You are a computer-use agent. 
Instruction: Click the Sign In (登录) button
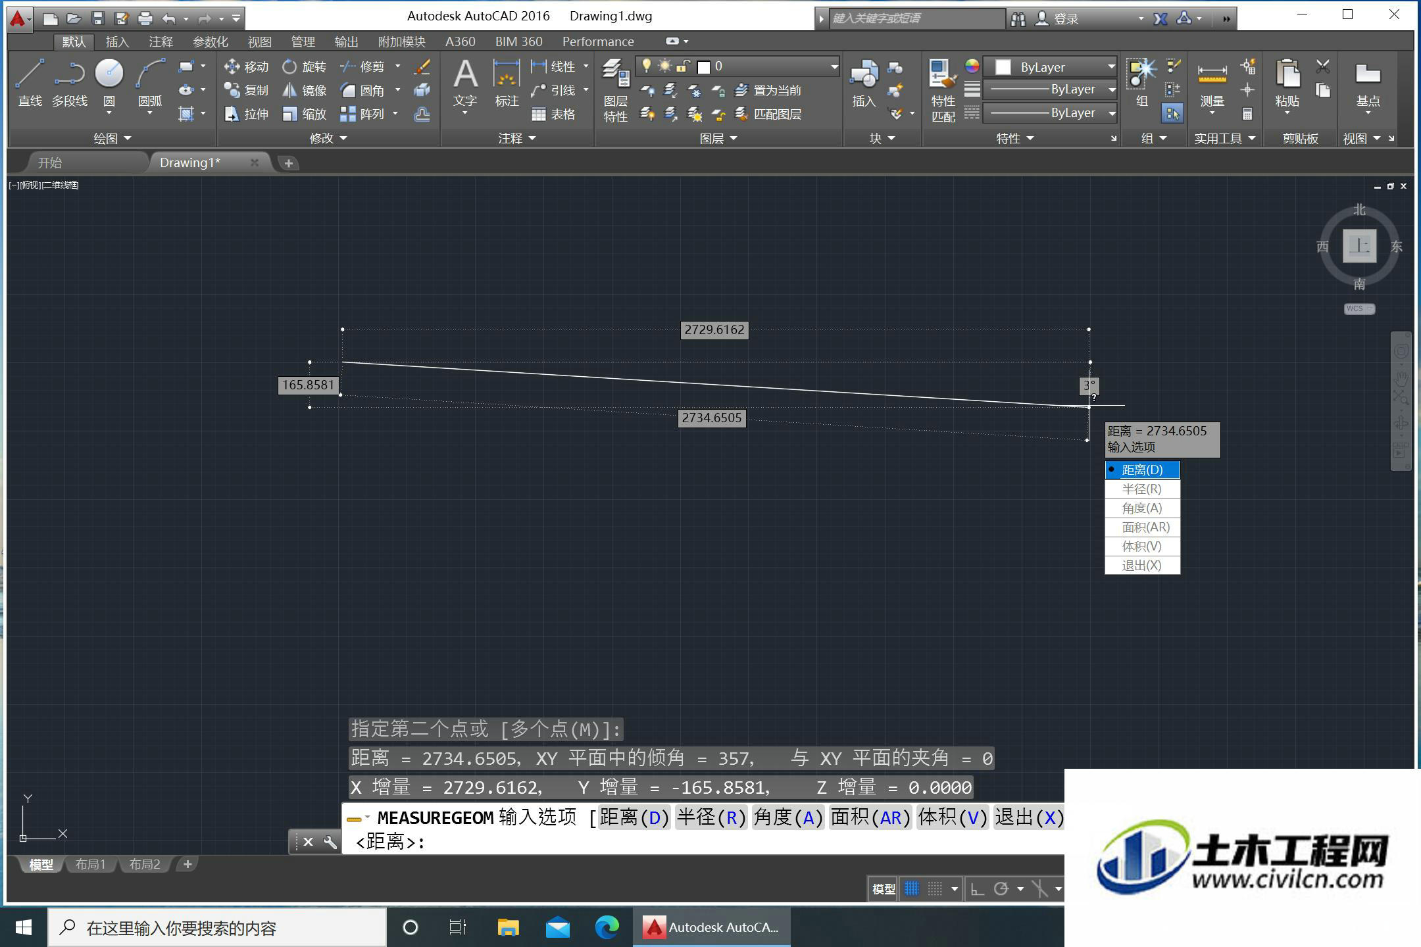[1057, 18]
